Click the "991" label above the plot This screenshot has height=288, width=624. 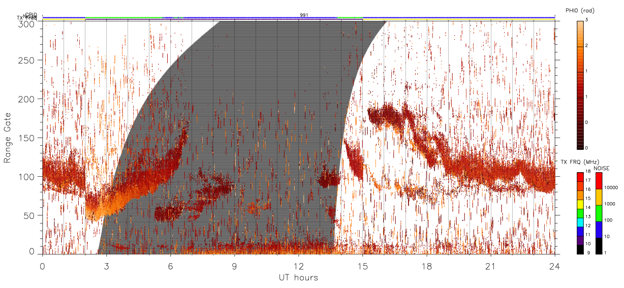304,15
